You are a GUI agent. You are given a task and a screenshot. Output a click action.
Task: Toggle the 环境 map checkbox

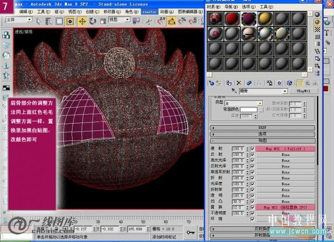[x=252, y=219]
